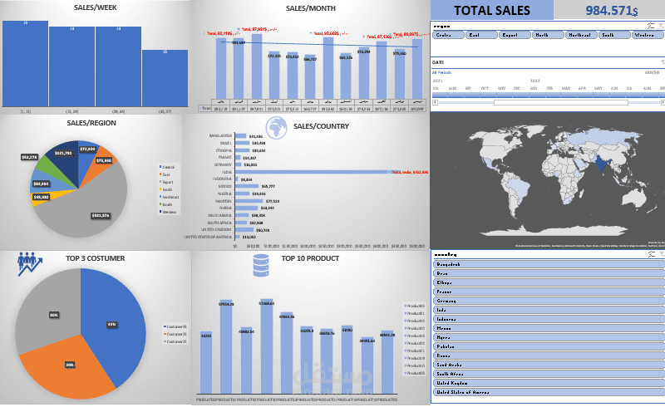Select Russia in the country slicer

click(549, 356)
